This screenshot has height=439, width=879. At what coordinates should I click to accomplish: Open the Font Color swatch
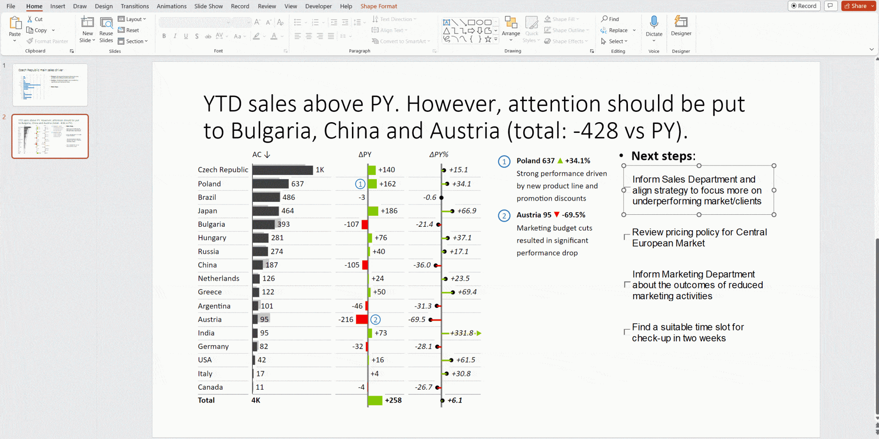(x=274, y=37)
